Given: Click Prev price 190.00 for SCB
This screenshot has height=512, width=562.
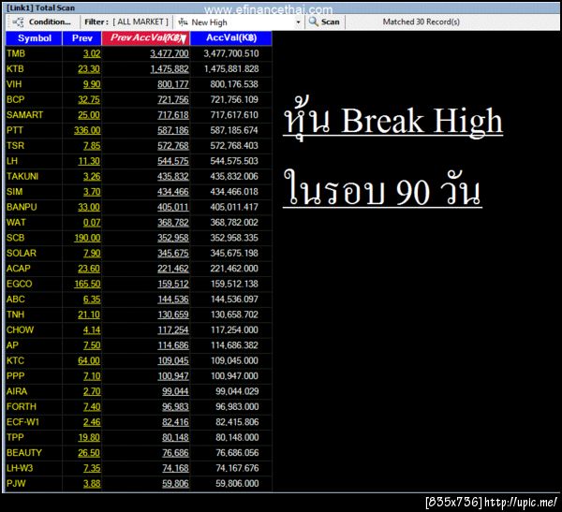Looking at the screenshot, I should point(87,238).
